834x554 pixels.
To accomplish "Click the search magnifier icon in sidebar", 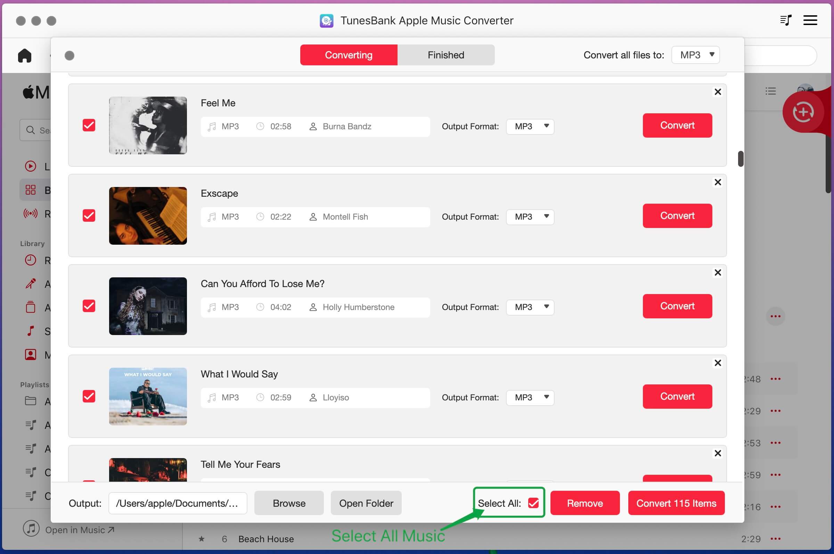I will pyautogui.click(x=30, y=130).
